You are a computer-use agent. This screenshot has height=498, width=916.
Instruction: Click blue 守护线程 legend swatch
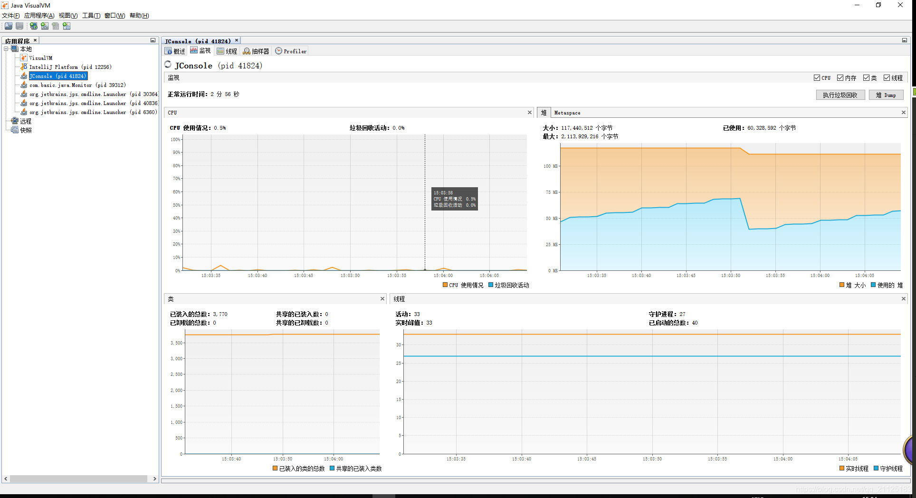click(x=876, y=469)
